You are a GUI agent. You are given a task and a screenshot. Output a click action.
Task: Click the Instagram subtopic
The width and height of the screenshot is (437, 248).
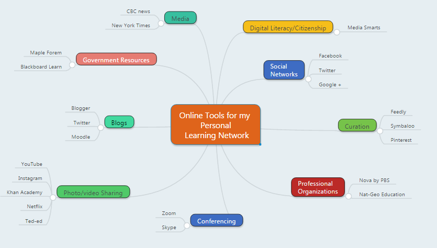pos(30,178)
